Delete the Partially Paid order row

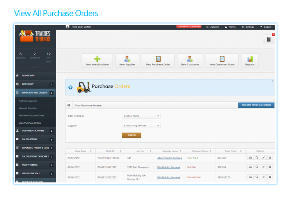point(270,177)
